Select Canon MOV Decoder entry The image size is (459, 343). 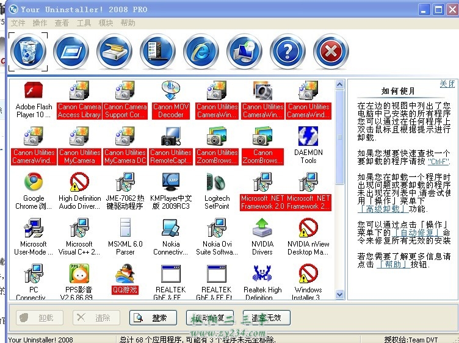[171, 100]
